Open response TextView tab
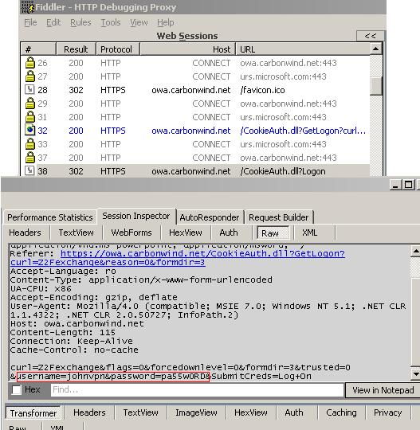This screenshot has height=430, width=420. point(140,412)
